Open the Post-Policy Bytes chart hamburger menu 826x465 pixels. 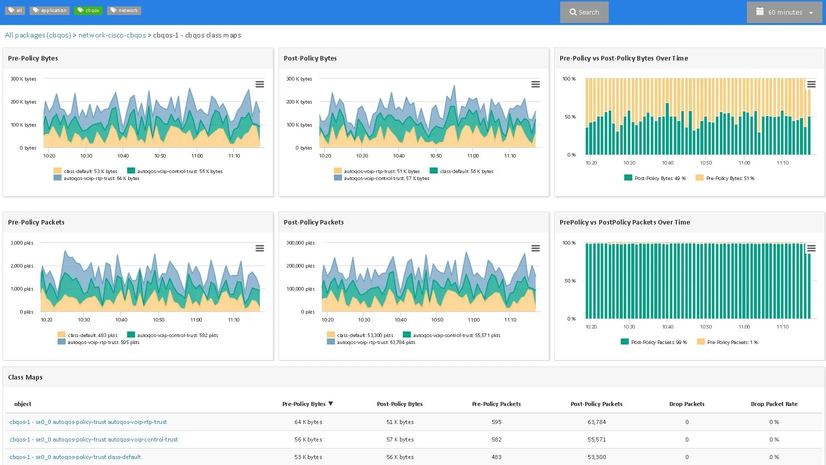(x=535, y=84)
